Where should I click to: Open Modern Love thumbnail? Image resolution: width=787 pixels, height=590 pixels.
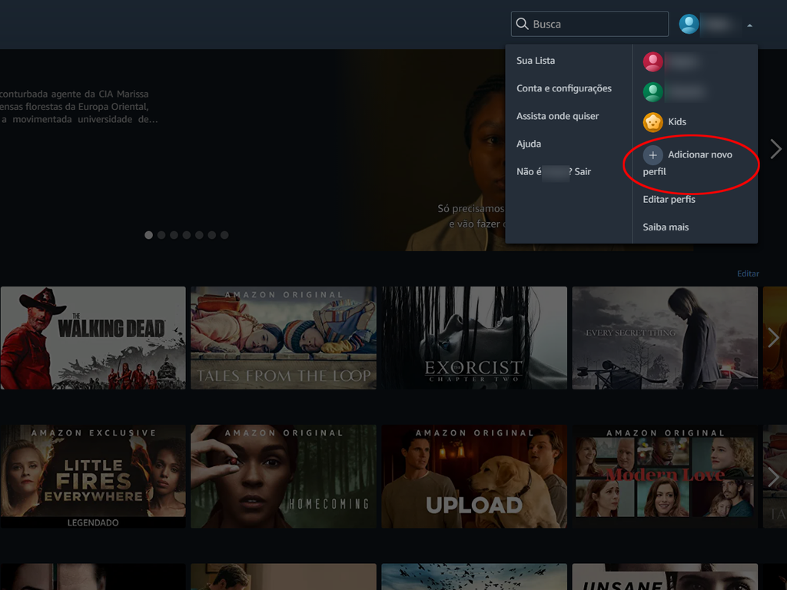click(665, 476)
